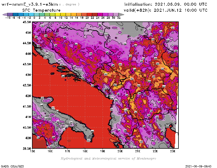This screenshot has width=217, height=168.
Task: Pick the yellow legend swatch between 8 and 10
Action: coord(58,14)
